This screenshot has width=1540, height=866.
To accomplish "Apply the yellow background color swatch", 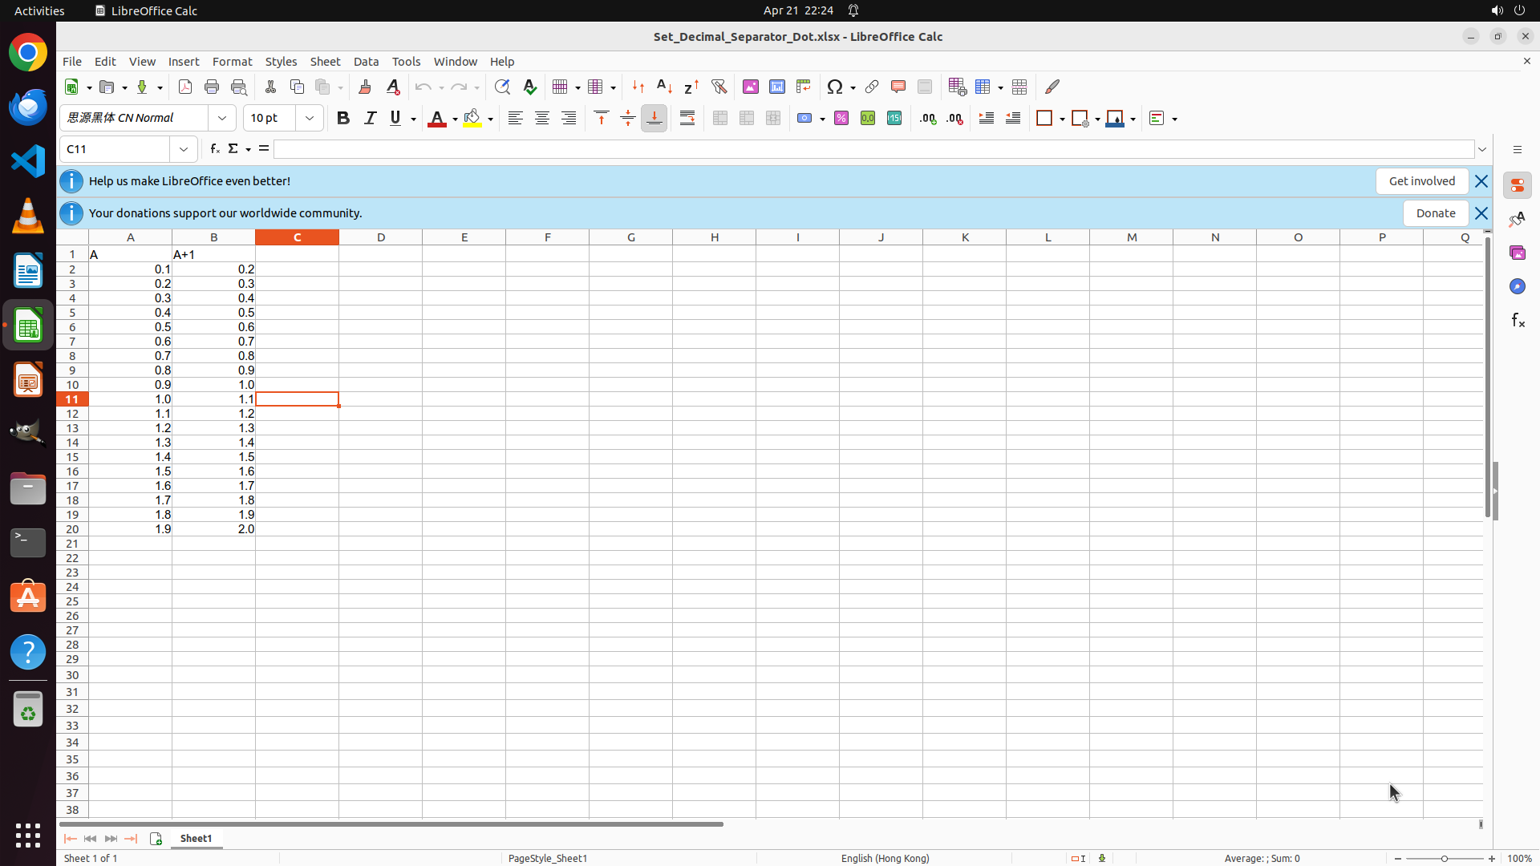I will click(472, 119).
